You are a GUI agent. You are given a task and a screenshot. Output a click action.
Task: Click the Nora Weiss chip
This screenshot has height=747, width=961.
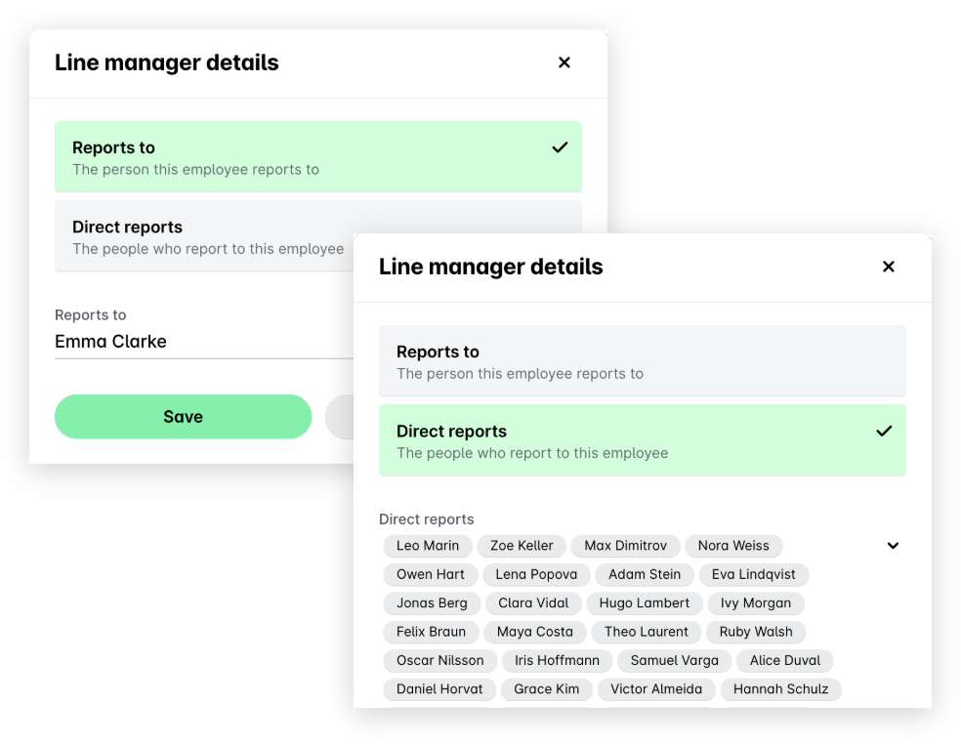click(733, 546)
